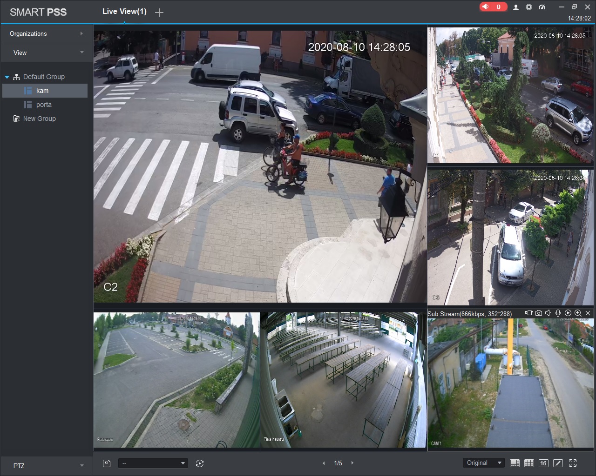
Task: Go to the next page of views
Action: coord(352,463)
